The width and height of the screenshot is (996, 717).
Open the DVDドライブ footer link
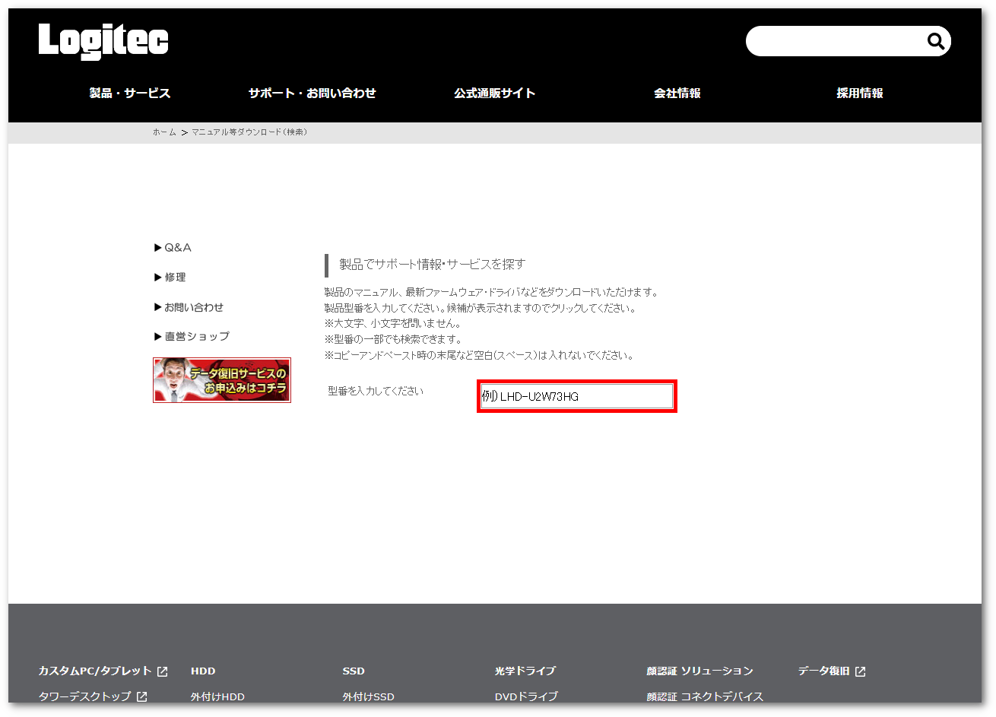526,696
